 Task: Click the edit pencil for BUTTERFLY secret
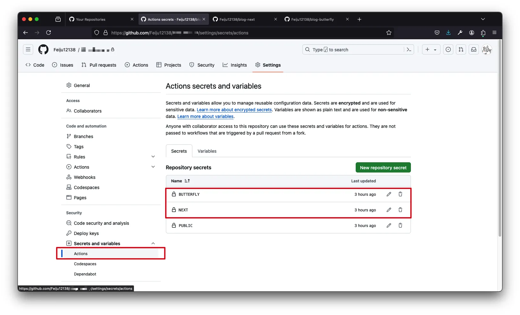click(x=389, y=194)
